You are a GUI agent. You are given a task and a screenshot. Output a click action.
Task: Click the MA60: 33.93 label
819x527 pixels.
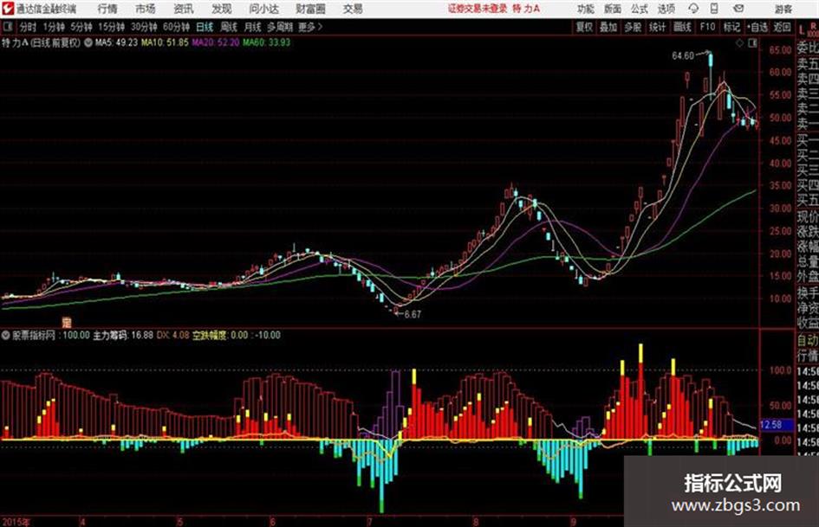[x=266, y=42]
